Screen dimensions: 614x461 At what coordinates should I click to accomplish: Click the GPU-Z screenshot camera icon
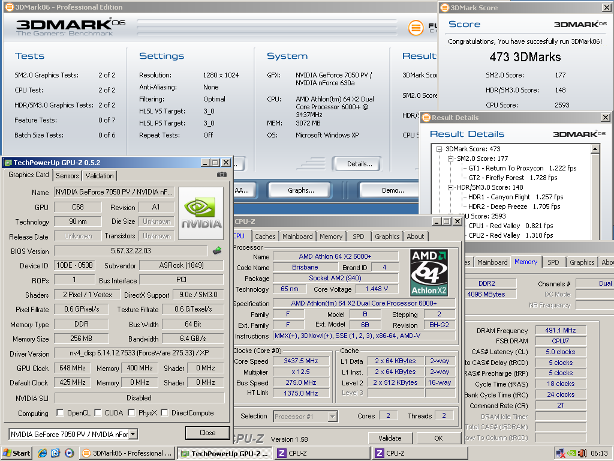pos(222,175)
